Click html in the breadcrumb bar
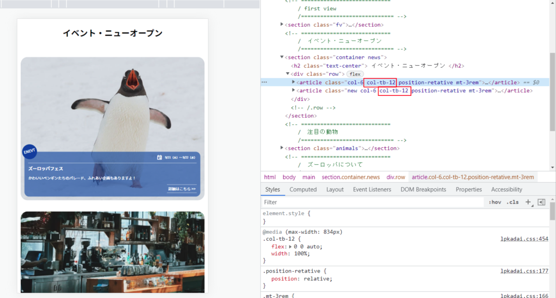The width and height of the screenshot is (556, 298). pos(270,177)
